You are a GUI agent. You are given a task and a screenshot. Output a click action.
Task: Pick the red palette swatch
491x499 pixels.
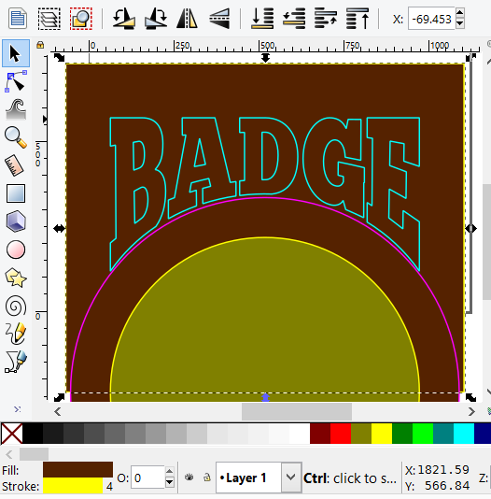[341, 434]
